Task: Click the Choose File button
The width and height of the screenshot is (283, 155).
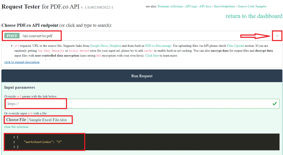Action: point(16,120)
